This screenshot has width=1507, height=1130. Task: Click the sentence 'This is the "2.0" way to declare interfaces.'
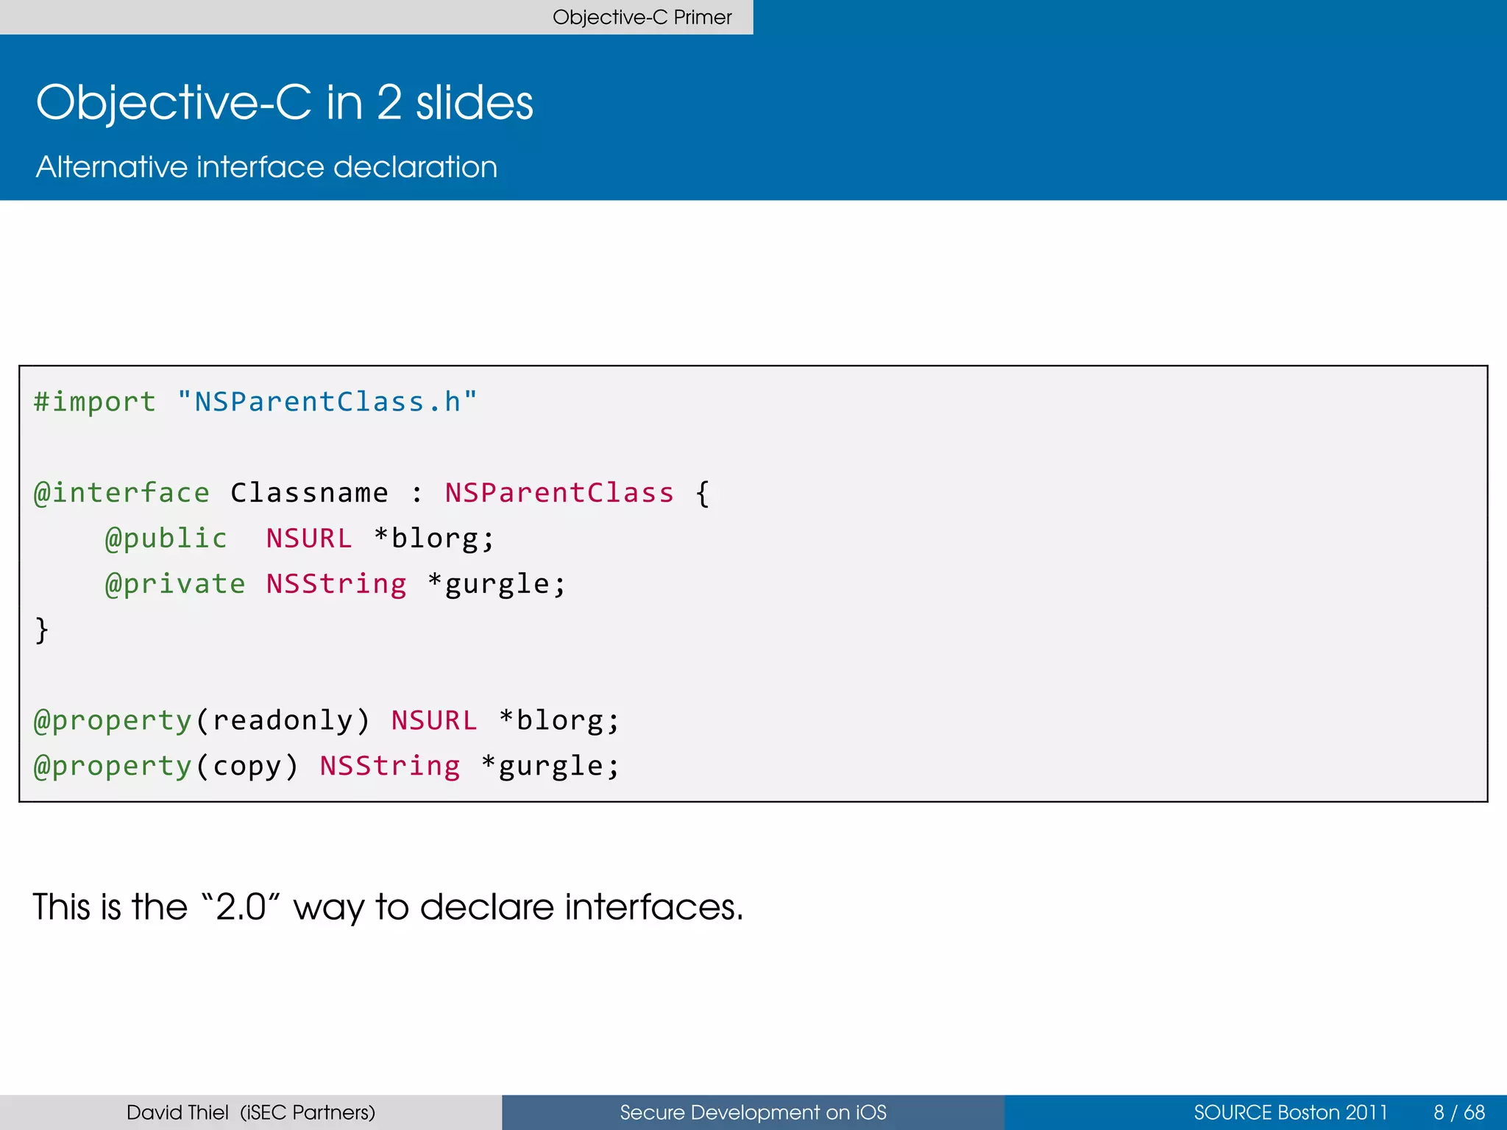click(x=389, y=907)
